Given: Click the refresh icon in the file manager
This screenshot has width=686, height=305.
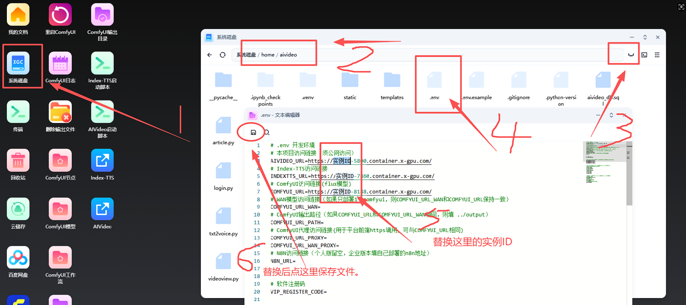Looking at the screenshot, I should (223, 55).
